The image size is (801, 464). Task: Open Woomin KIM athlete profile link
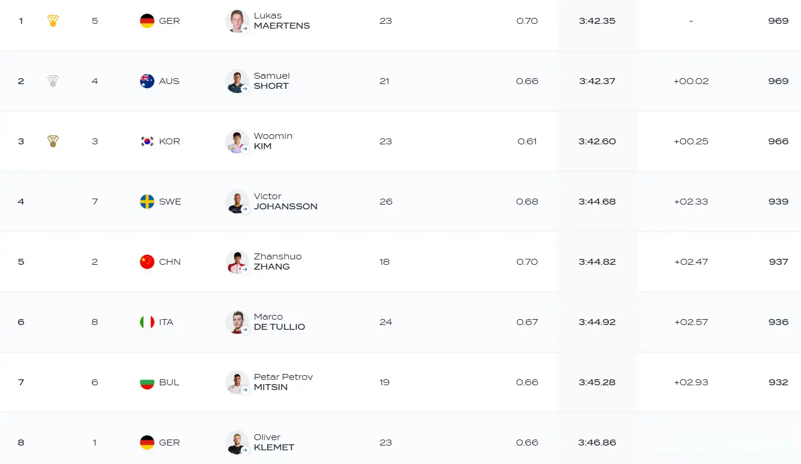click(x=273, y=141)
